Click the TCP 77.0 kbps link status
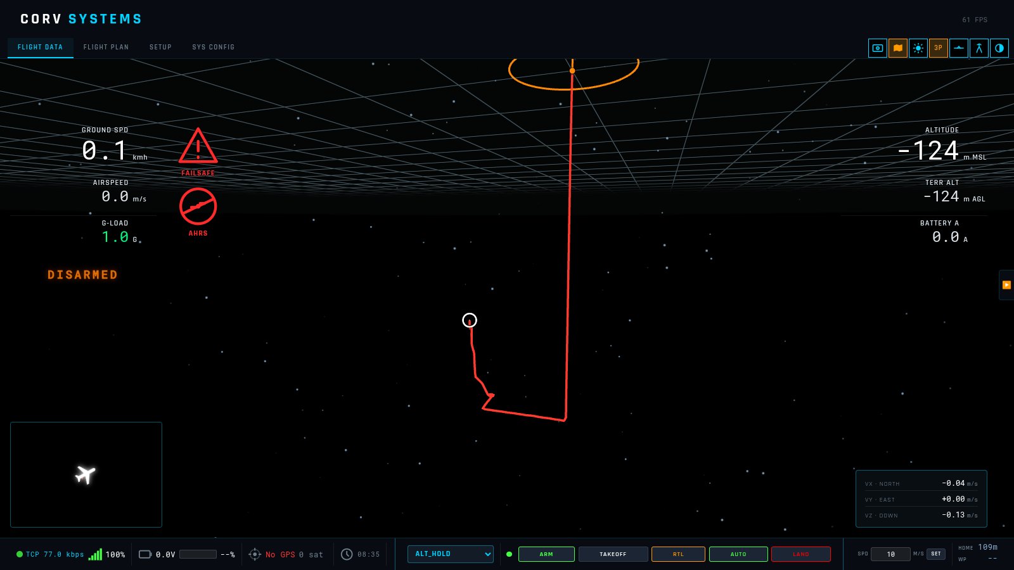This screenshot has height=570, width=1014. tap(50, 554)
